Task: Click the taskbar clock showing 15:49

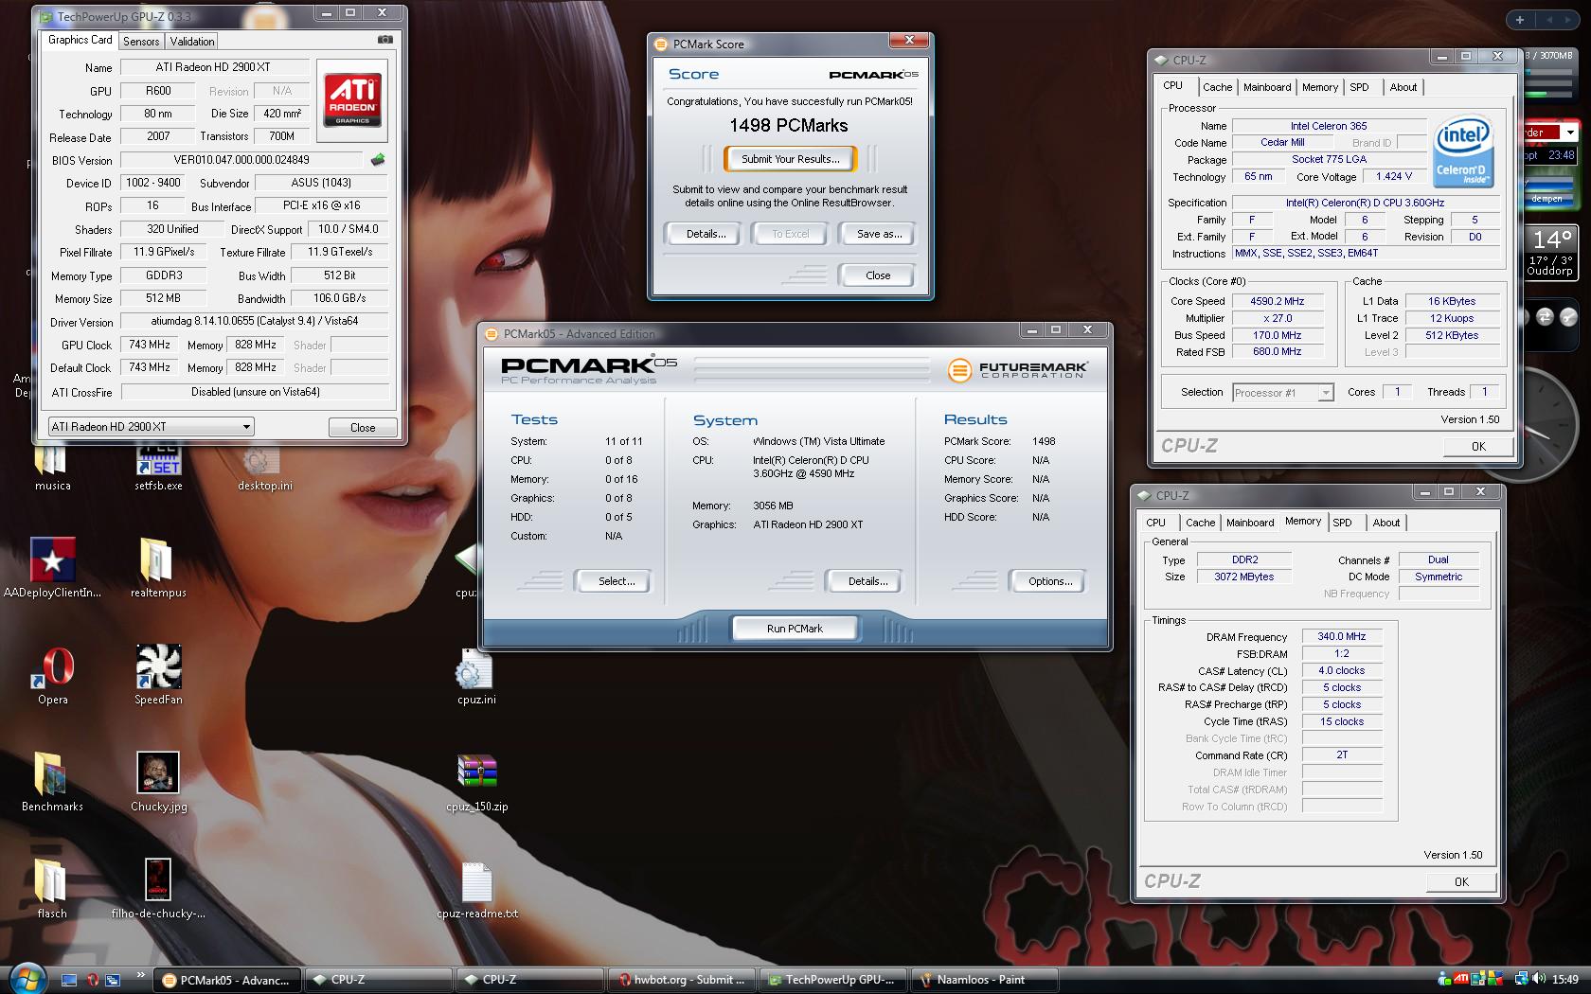Action: (1565, 979)
